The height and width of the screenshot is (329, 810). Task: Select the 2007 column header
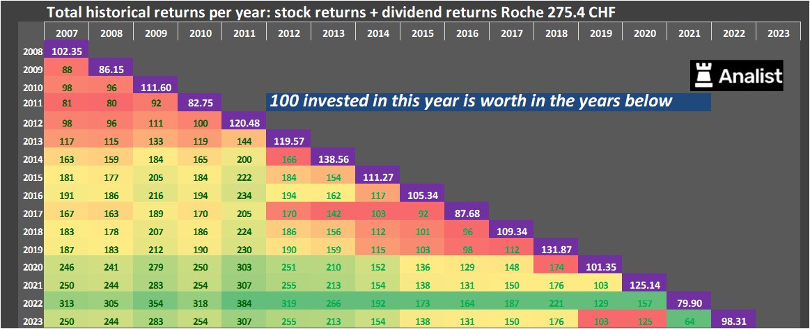66,33
